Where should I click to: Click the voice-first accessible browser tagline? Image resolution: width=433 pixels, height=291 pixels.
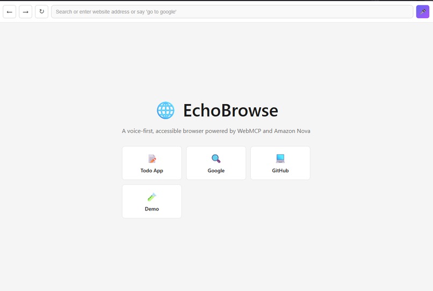216,131
